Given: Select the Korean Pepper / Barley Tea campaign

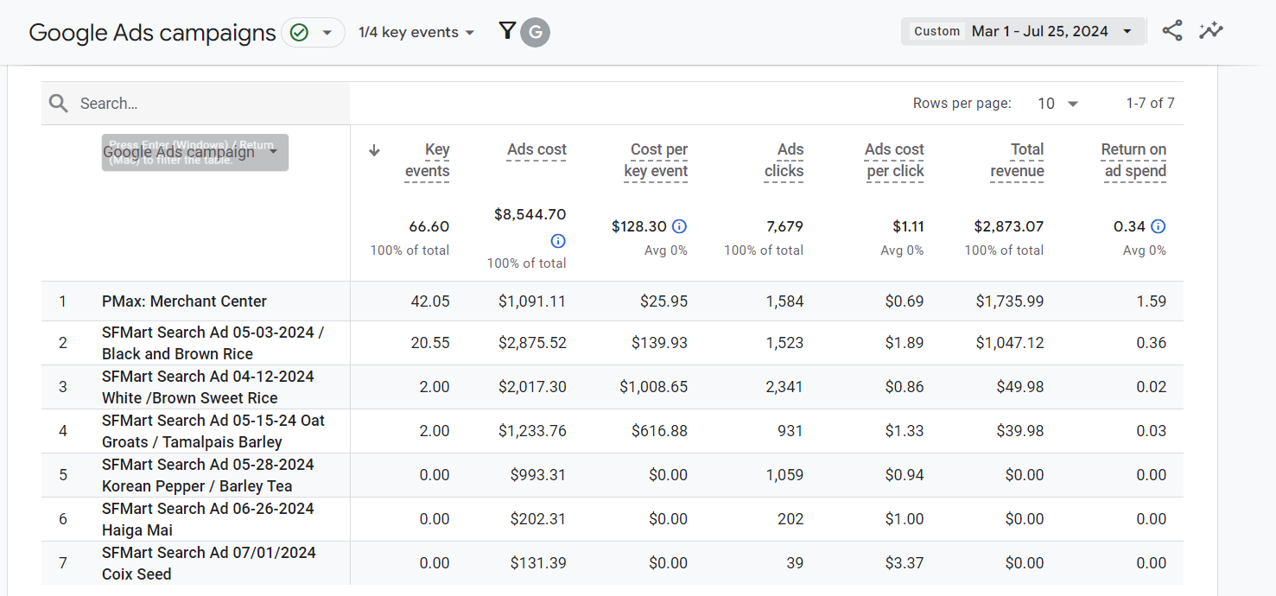Looking at the screenshot, I should (207, 475).
